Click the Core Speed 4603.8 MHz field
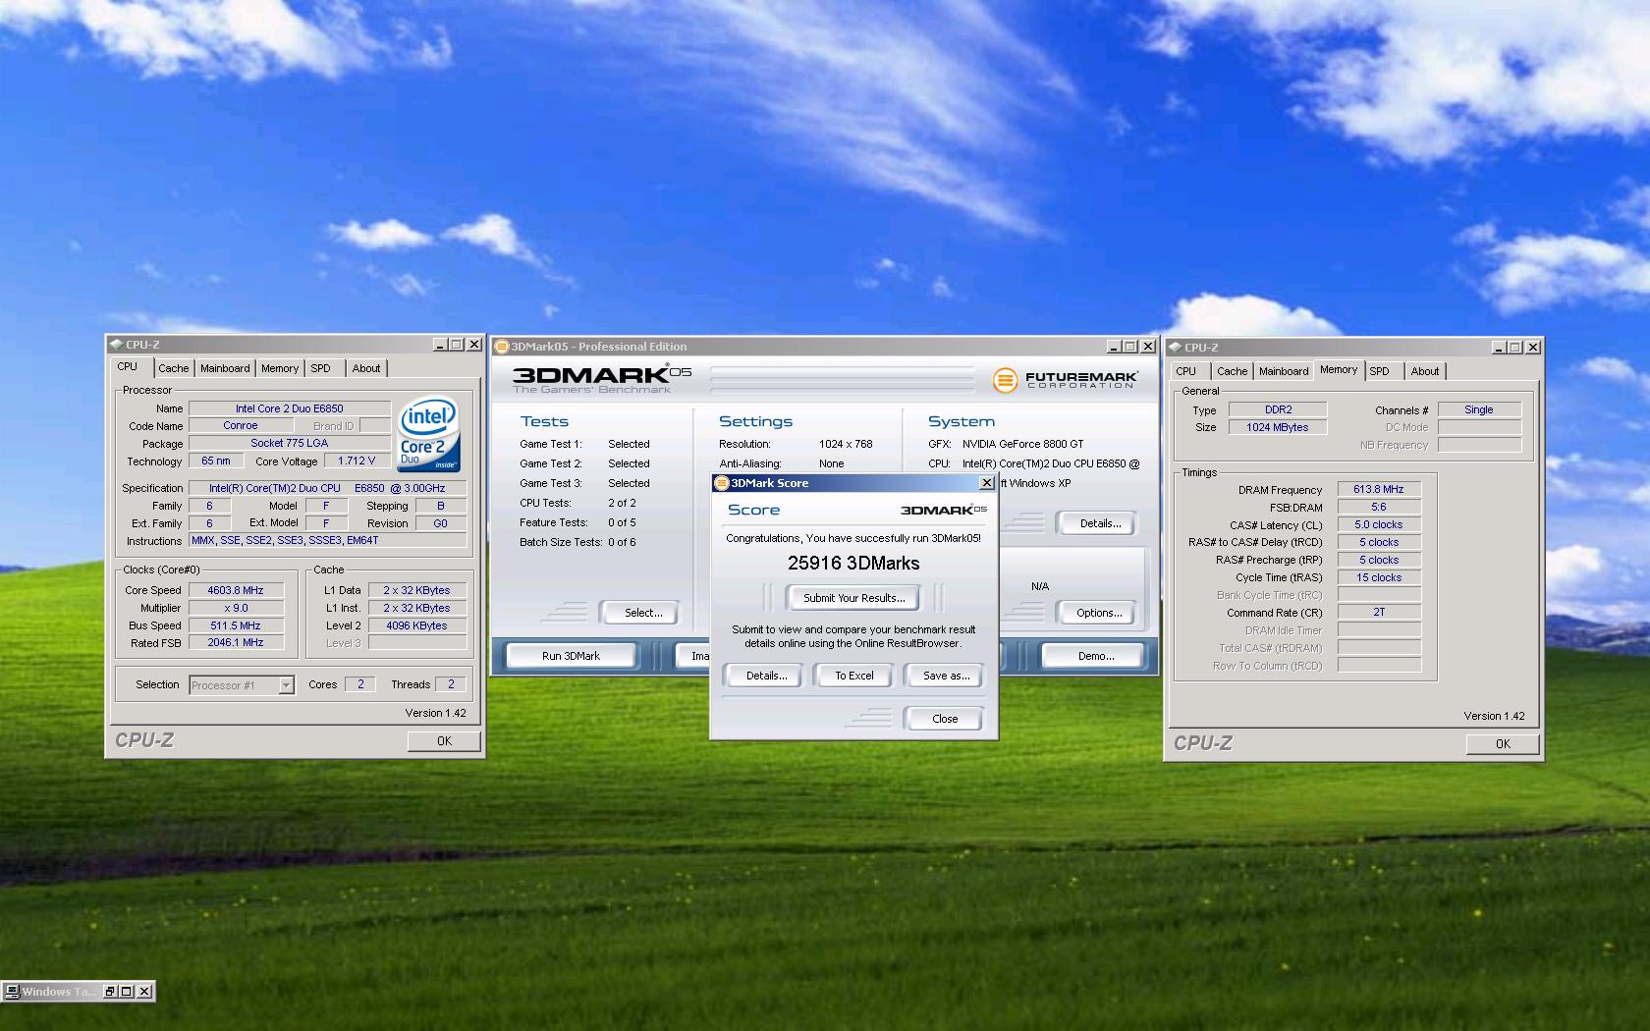The height and width of the screenshot is (1031, 1650). point(236,590)
